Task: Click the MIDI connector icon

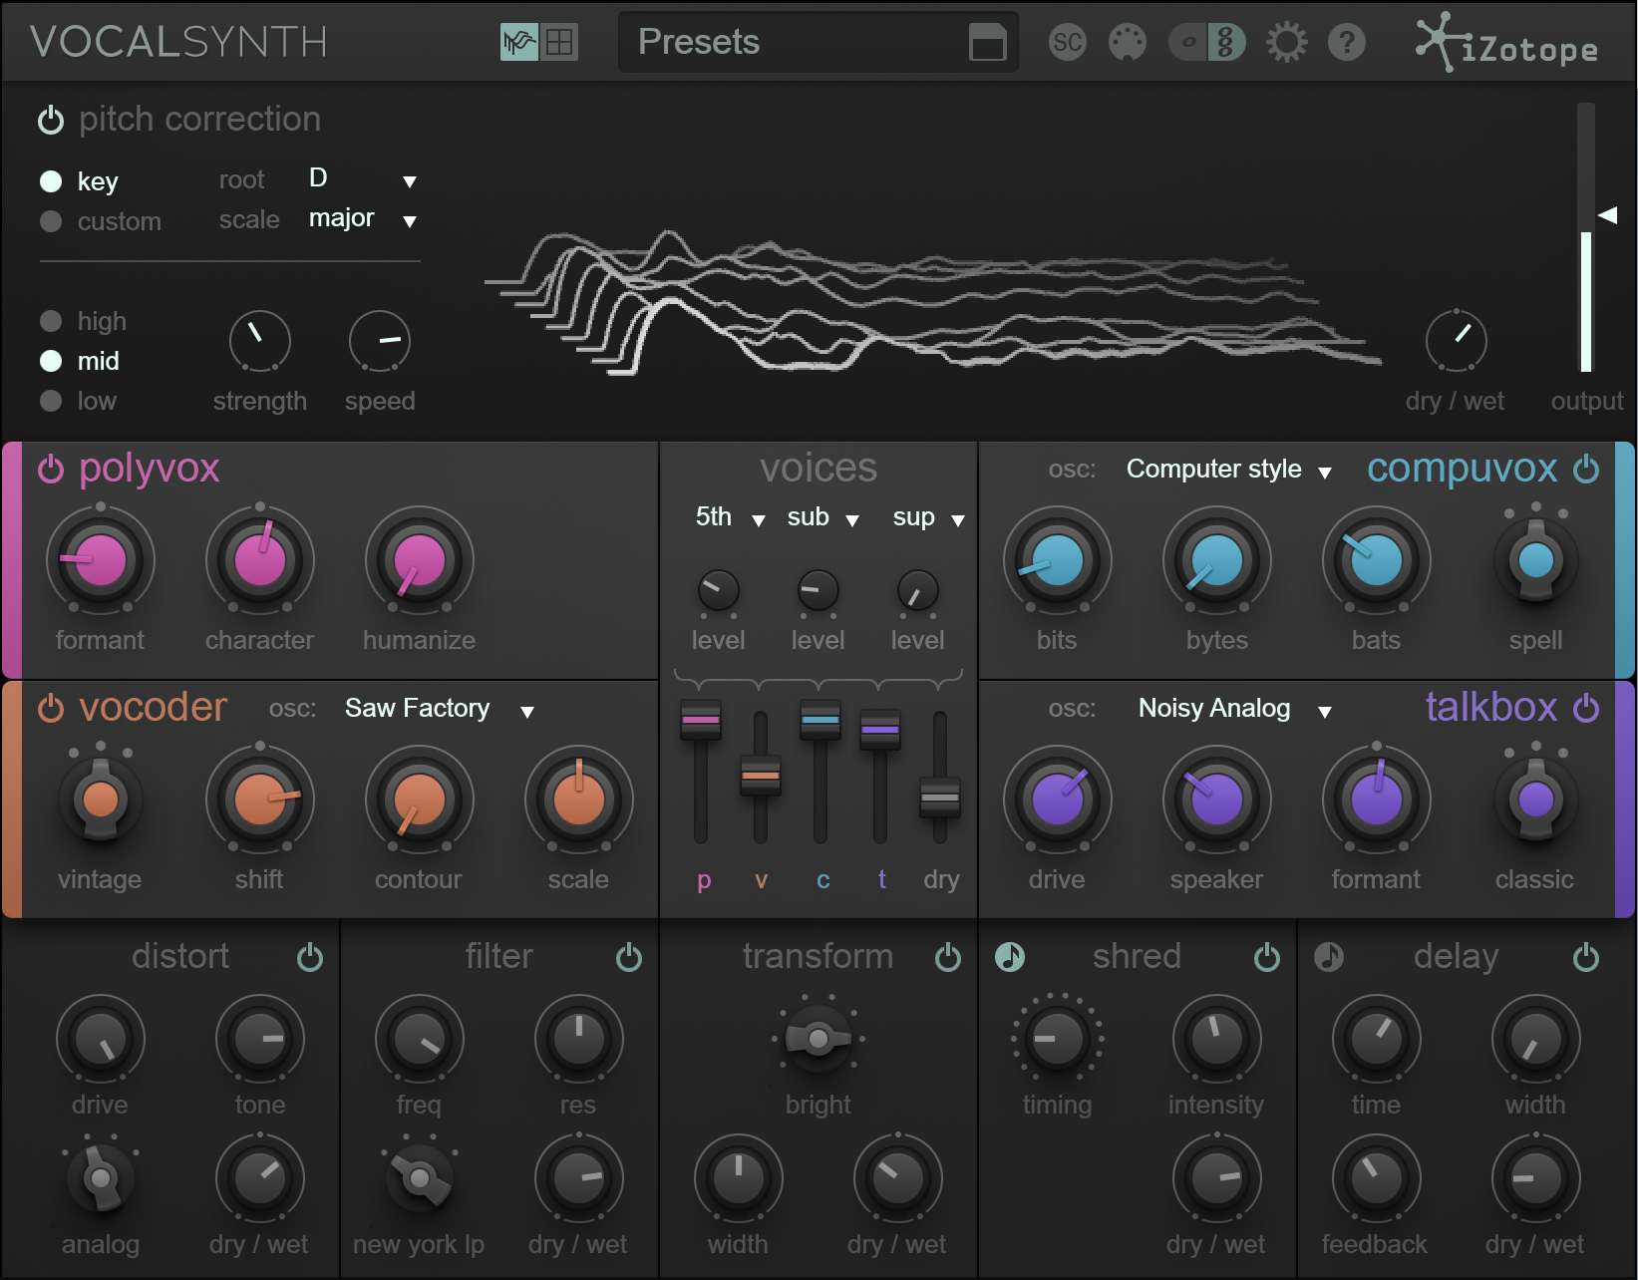Action: [1128, 42]
